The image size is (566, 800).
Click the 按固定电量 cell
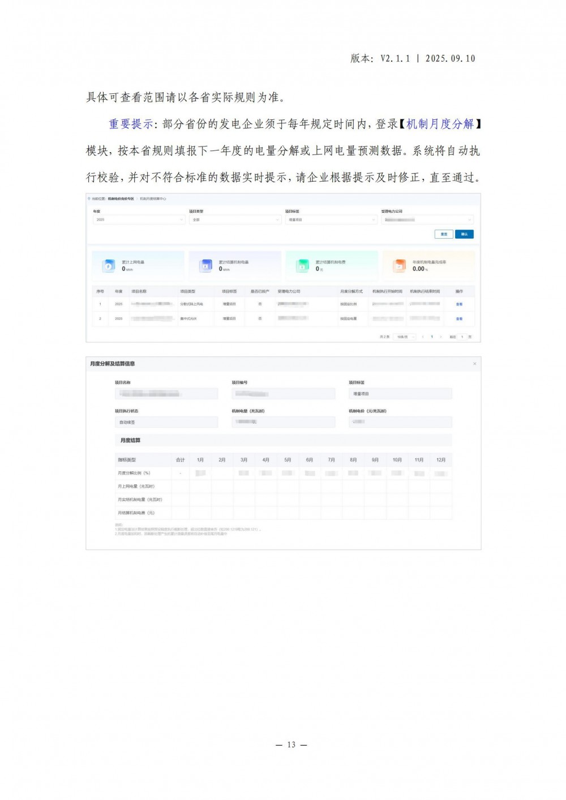[x=348, y=319]
